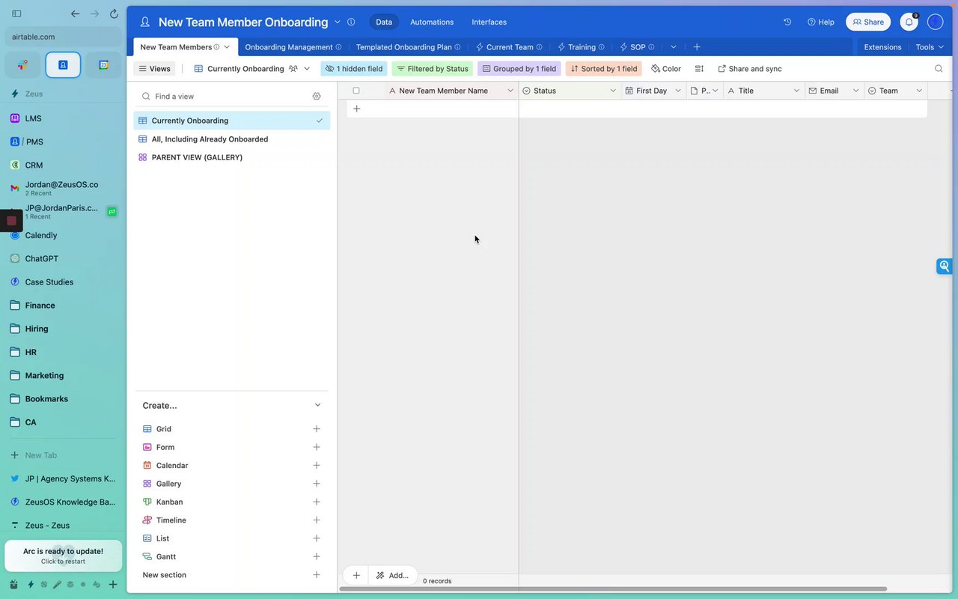Open Status column dropdown
The width and height of the screenshot is (958, 599).
click(613, 91)
